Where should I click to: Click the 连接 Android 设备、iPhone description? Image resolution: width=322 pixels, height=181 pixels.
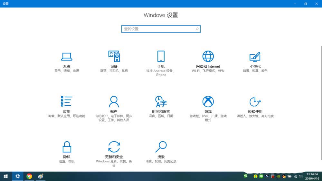coord(161,73)
